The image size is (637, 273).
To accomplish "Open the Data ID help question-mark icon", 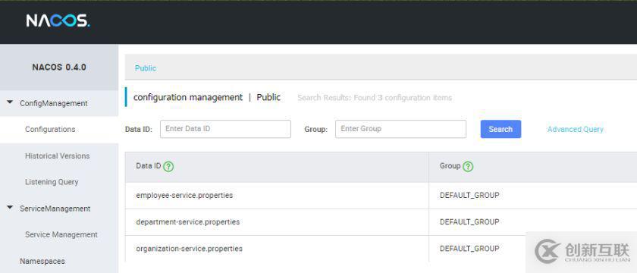I will click(168, 167).
